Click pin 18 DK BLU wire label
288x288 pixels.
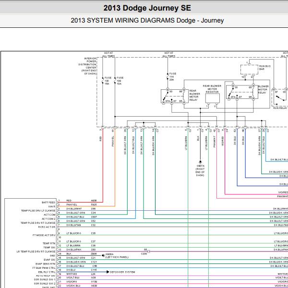(71, 270)
